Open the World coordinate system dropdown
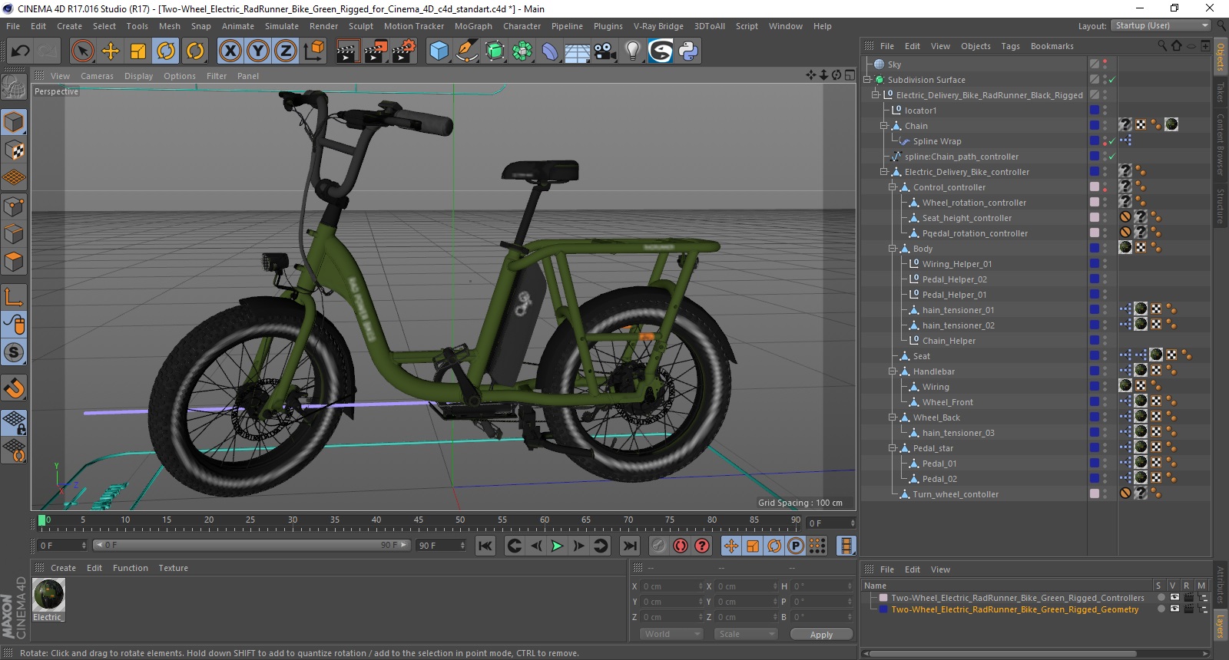The width and height of the screenshot is (1229, 660). tap(671, 634)
